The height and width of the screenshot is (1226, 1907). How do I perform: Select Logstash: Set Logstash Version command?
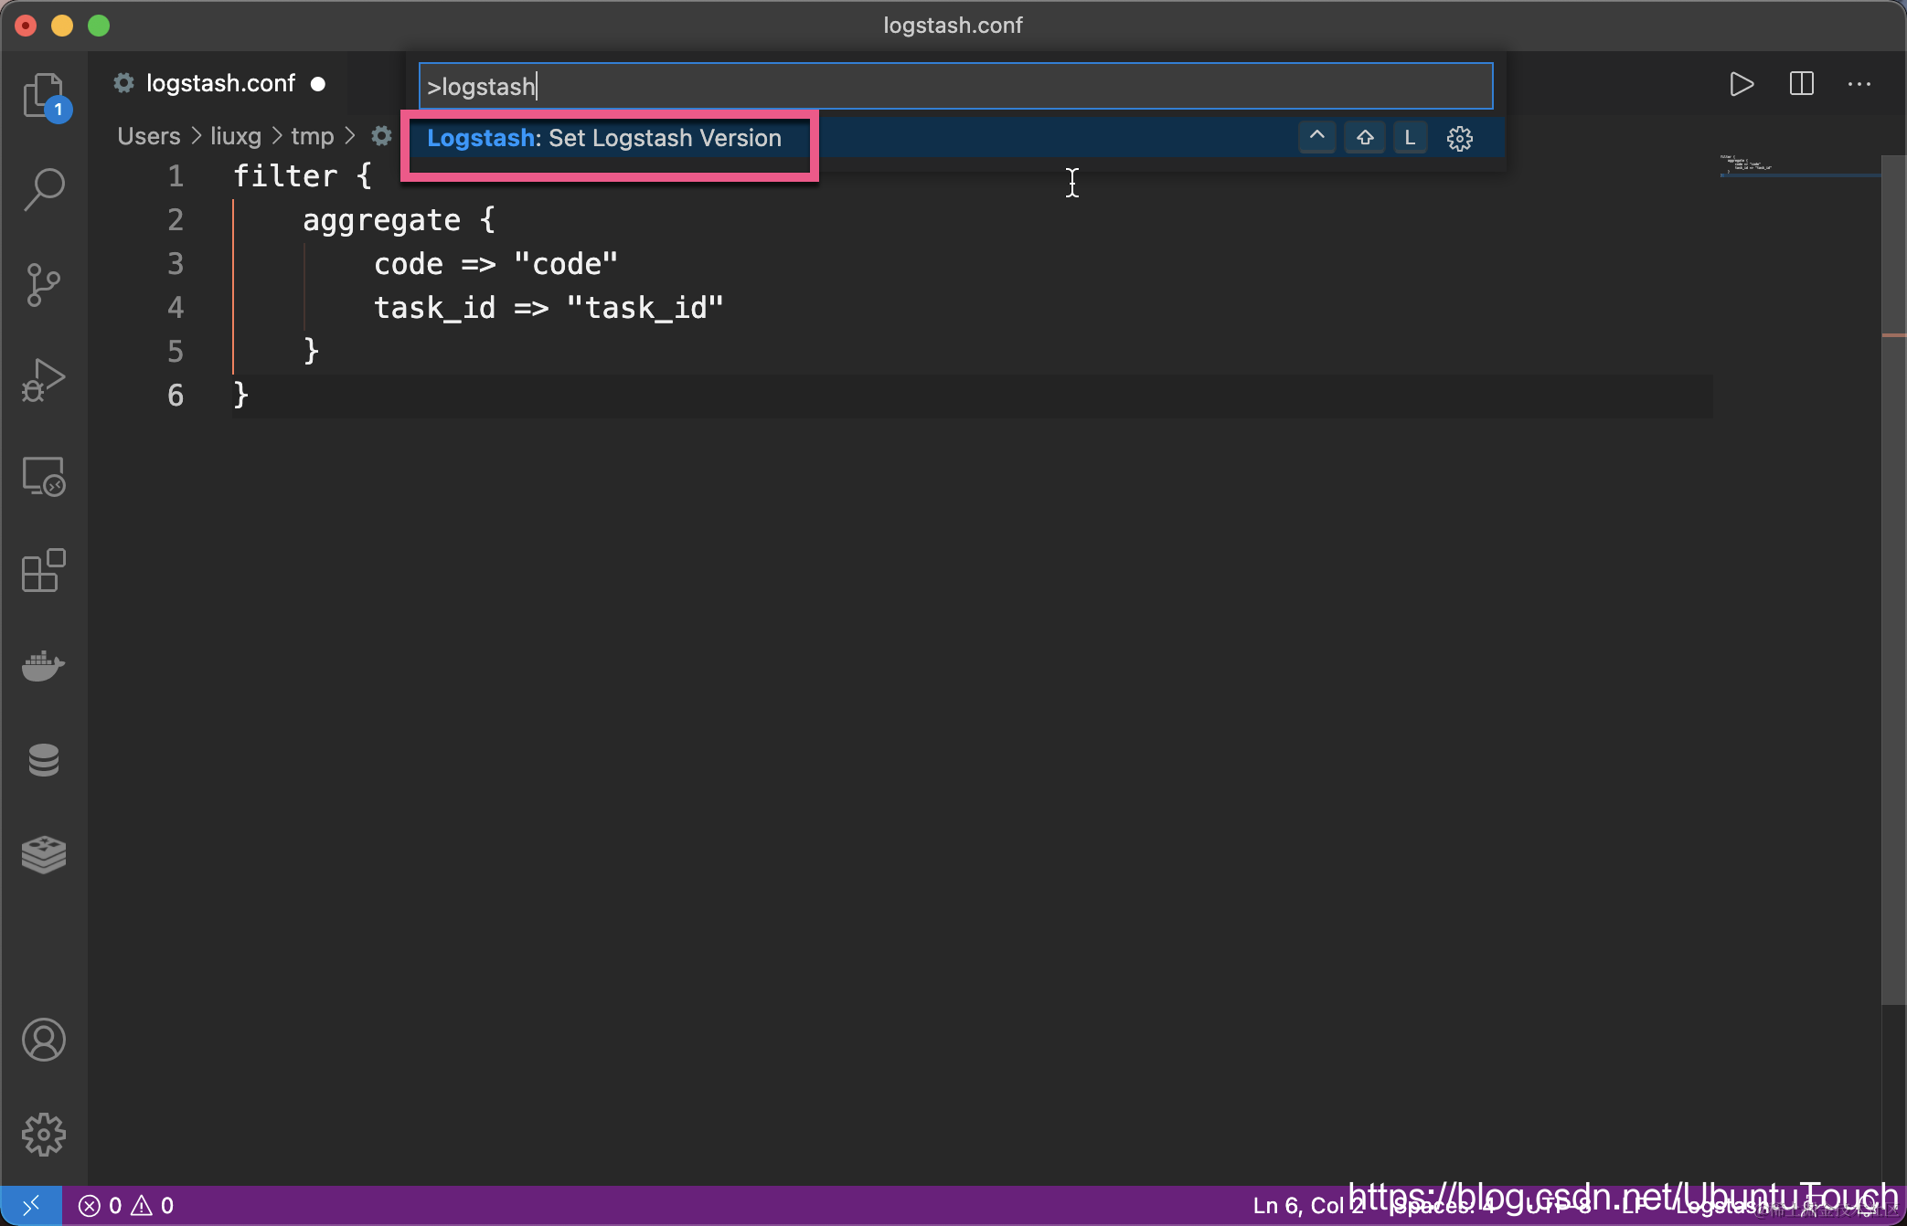(604, 138)
